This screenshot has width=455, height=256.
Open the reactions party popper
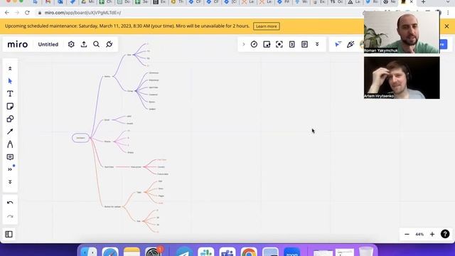350,44
